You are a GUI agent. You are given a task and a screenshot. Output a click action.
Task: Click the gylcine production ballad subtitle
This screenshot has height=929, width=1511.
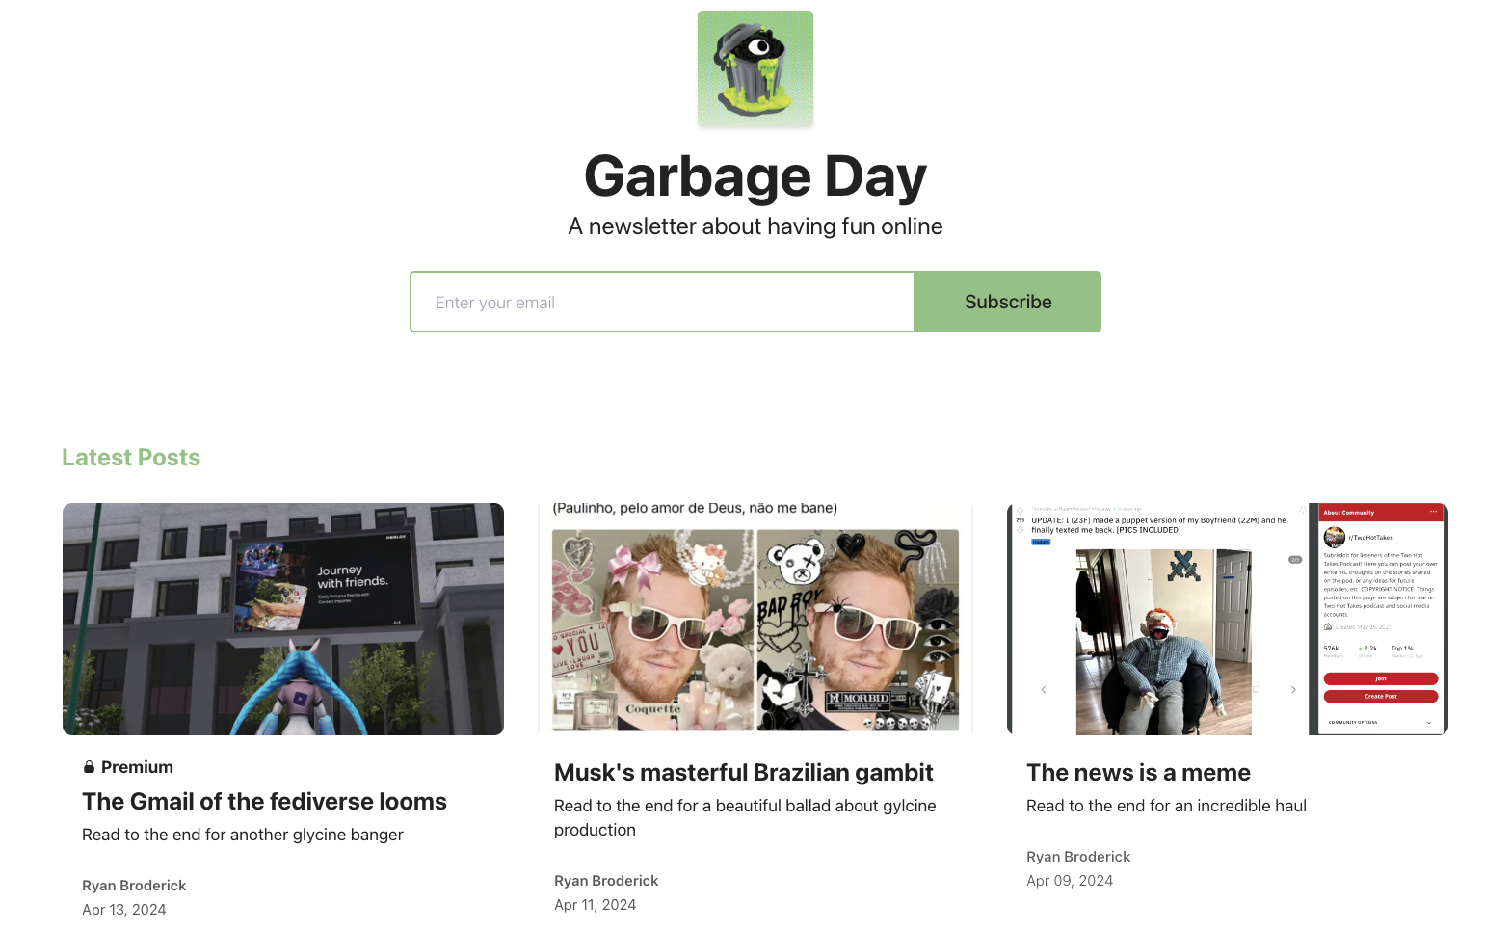click(745, 817)
